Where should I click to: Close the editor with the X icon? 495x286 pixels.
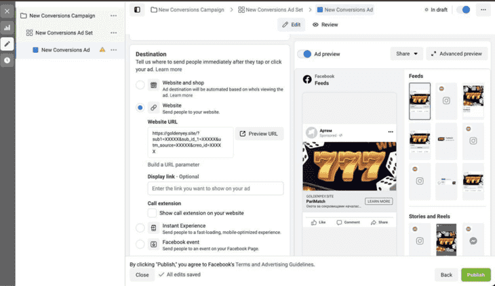pos(7,11)
